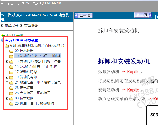Viewport: 158px width, 125px height.
Task: Select 19 发动机冷却 entry
Action: pyautogui.click(x=26, y=77)
